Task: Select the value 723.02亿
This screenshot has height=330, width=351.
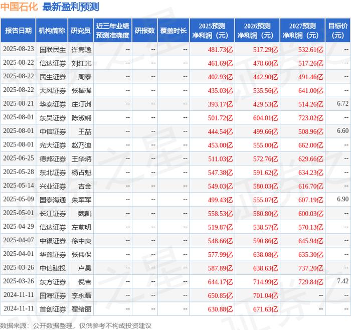Action: pos(311,118)
